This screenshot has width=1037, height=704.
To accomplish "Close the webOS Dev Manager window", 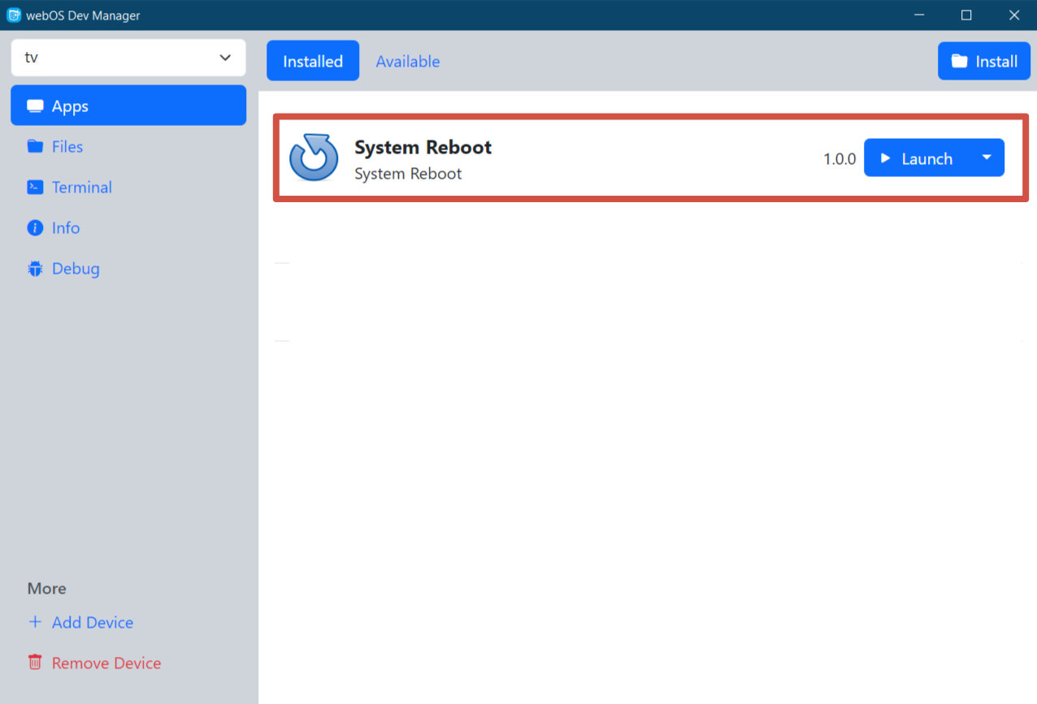I will tap(1013, 15).
